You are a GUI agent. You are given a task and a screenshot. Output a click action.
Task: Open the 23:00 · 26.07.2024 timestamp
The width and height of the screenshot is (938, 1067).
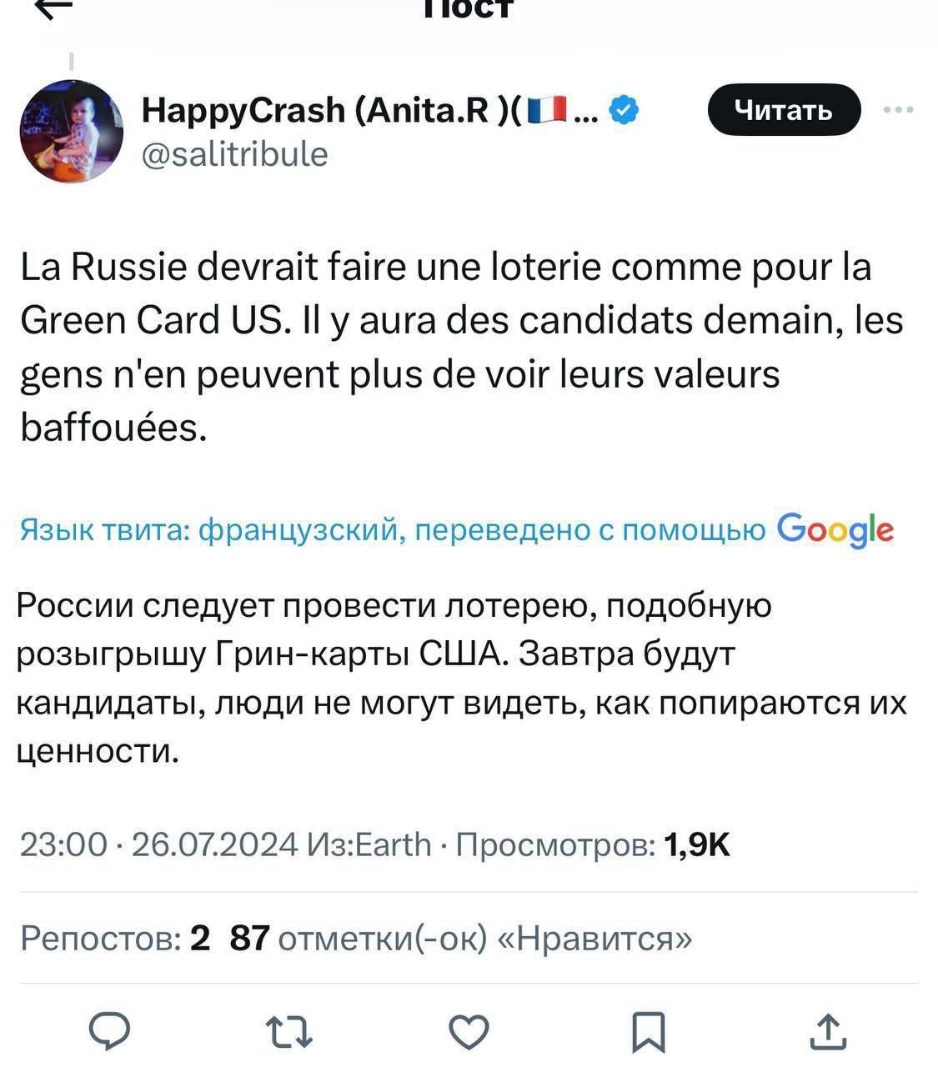pos(158,845)
